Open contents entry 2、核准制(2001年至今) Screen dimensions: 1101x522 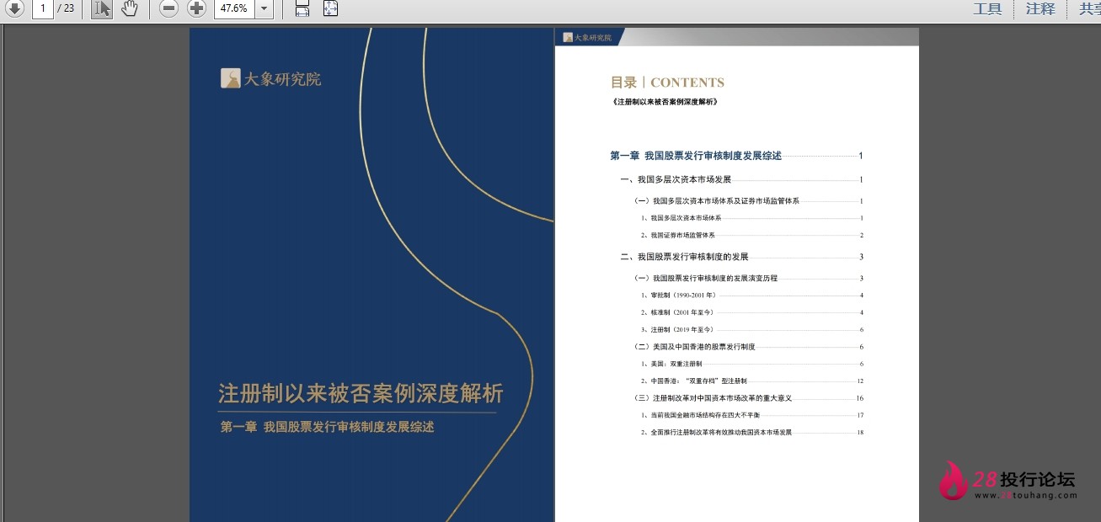[751, 312]
